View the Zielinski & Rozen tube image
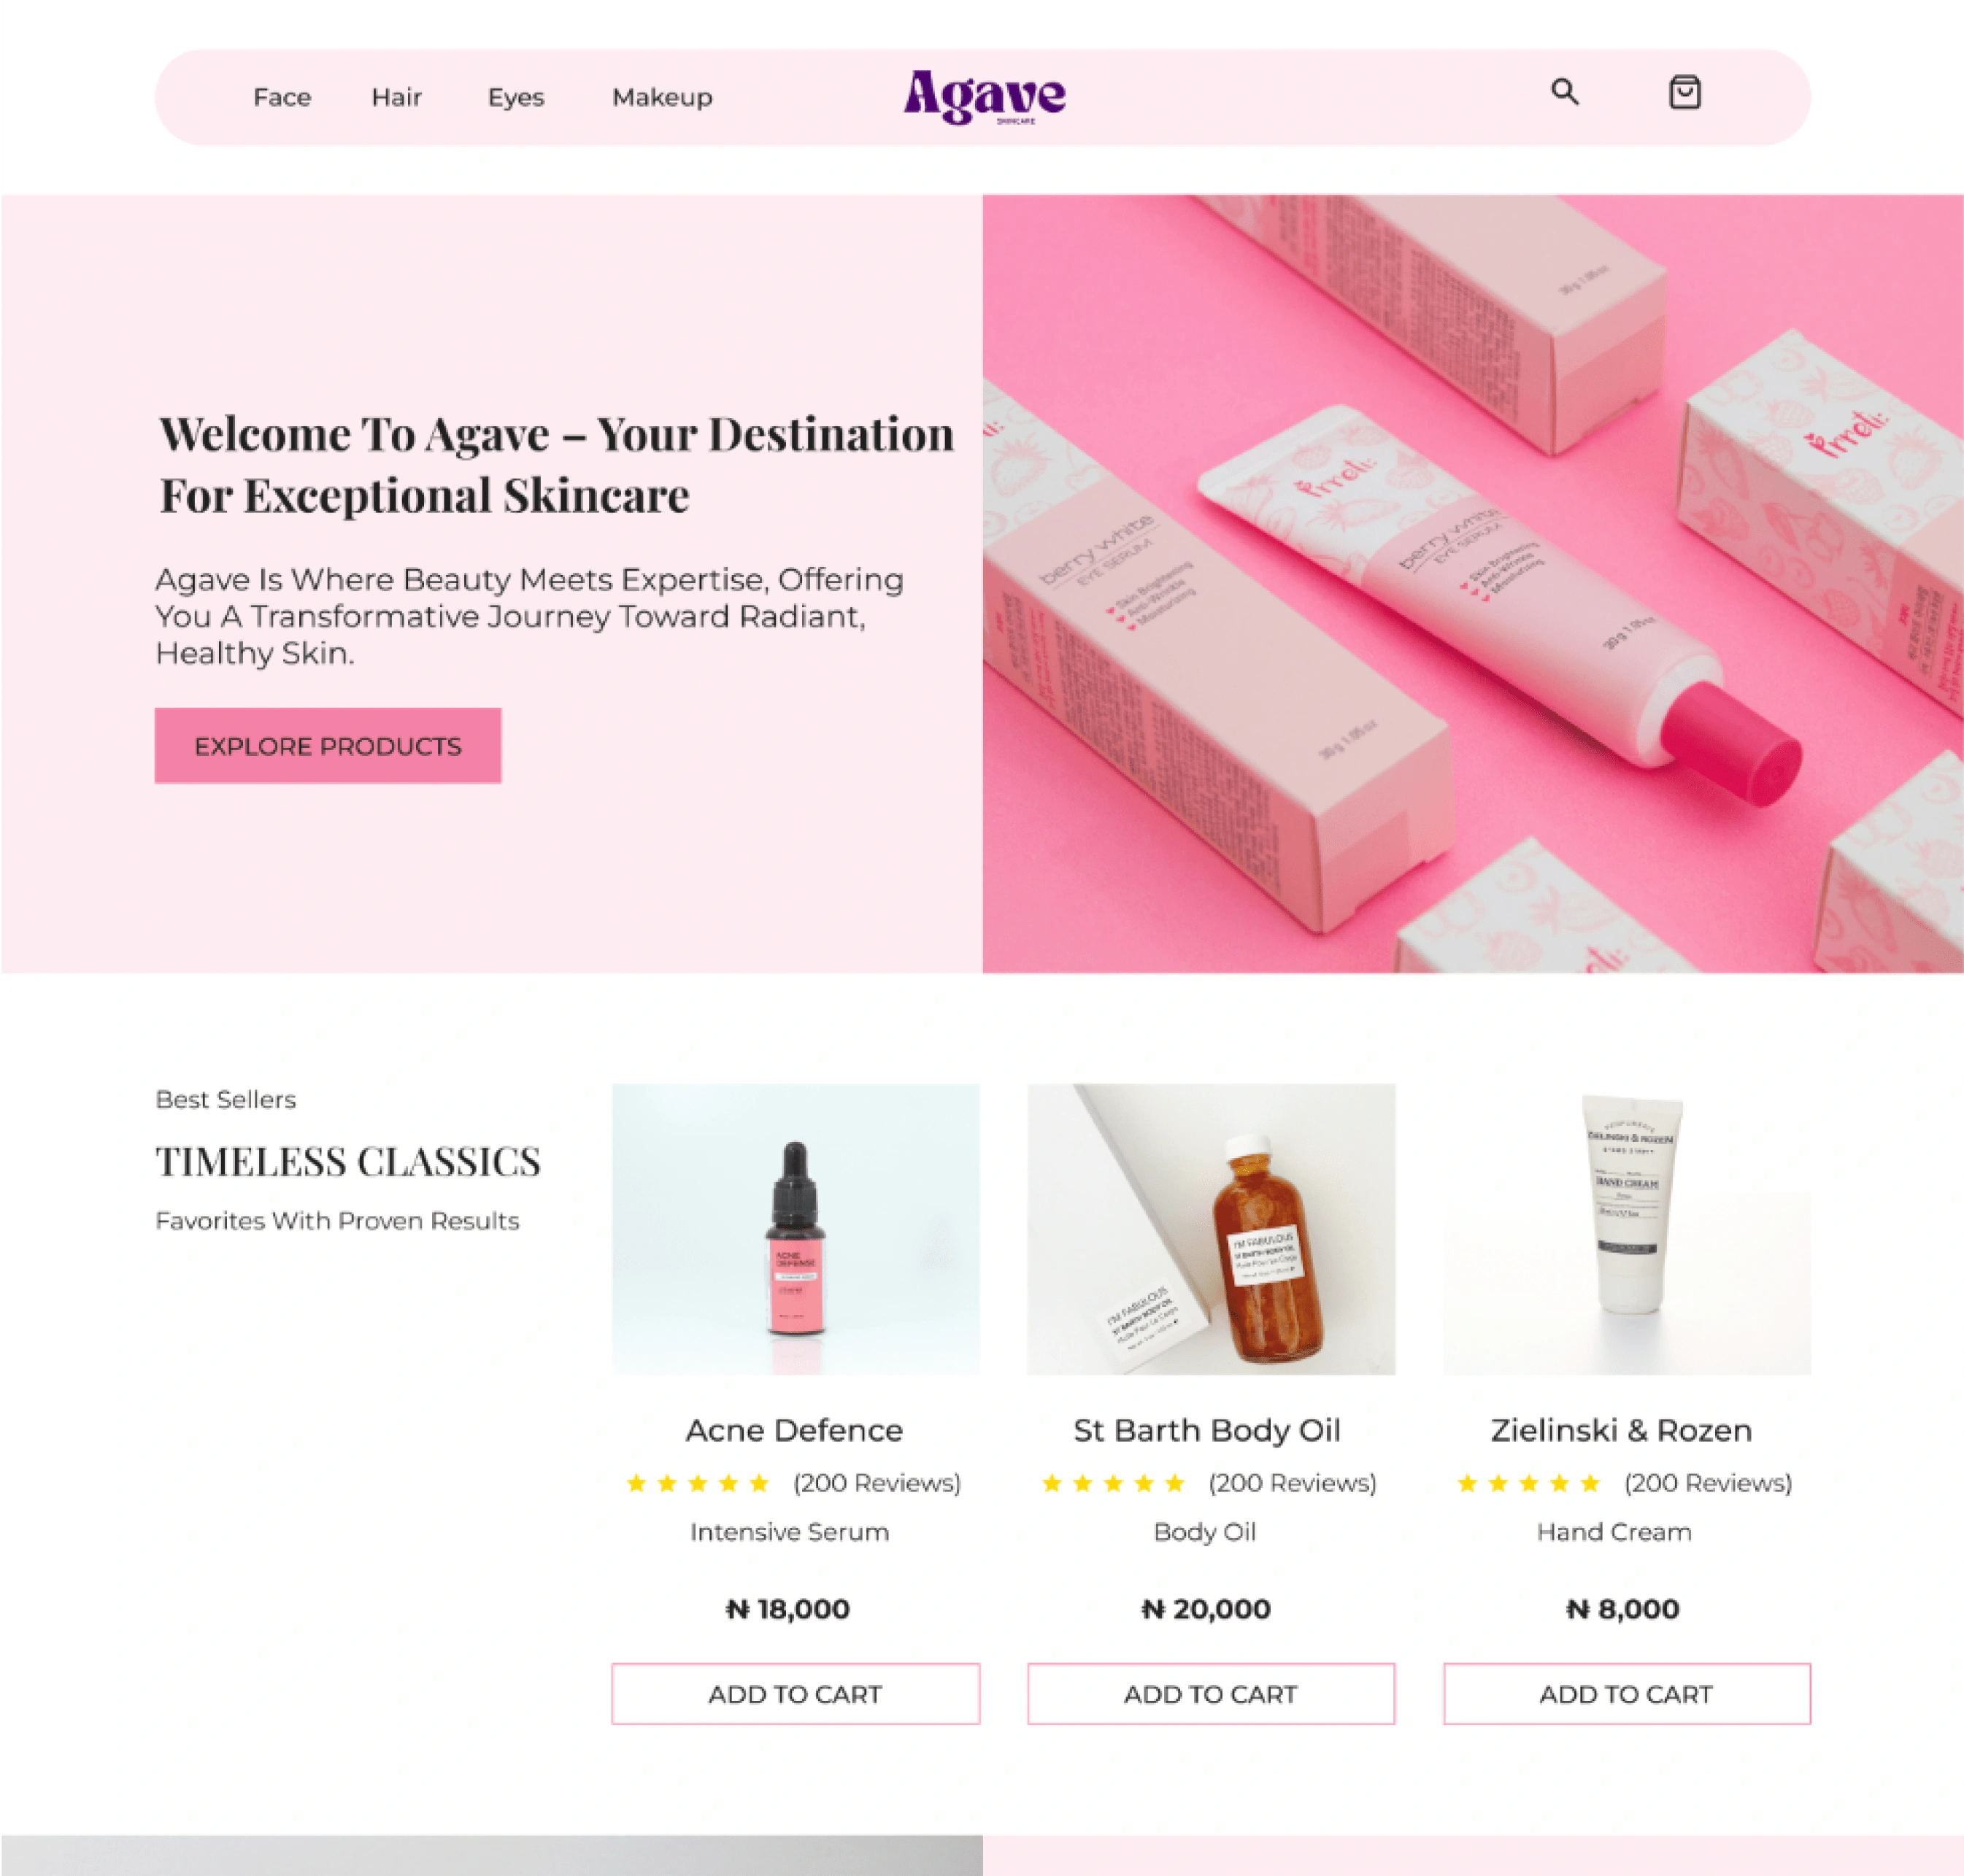The image size is (1964, 1876). coord(1627,1229)
